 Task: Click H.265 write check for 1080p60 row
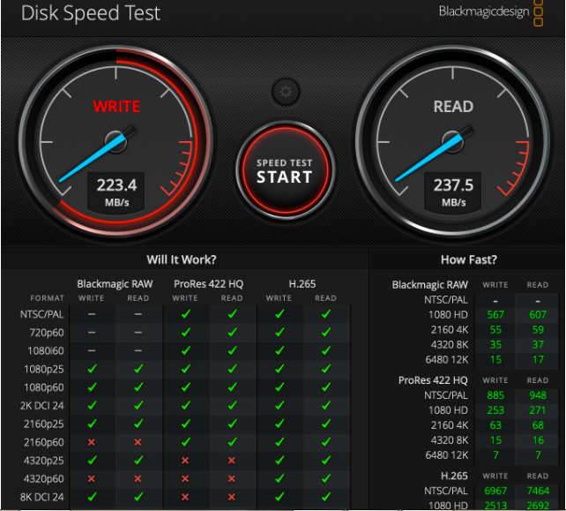click(x=279, y=387)
